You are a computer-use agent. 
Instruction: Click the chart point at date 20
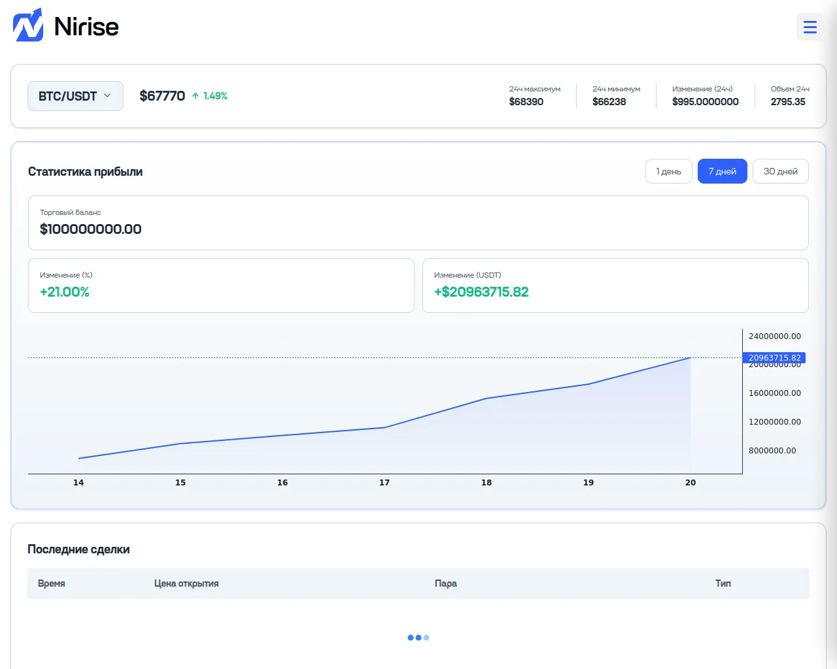coord(691,358)
